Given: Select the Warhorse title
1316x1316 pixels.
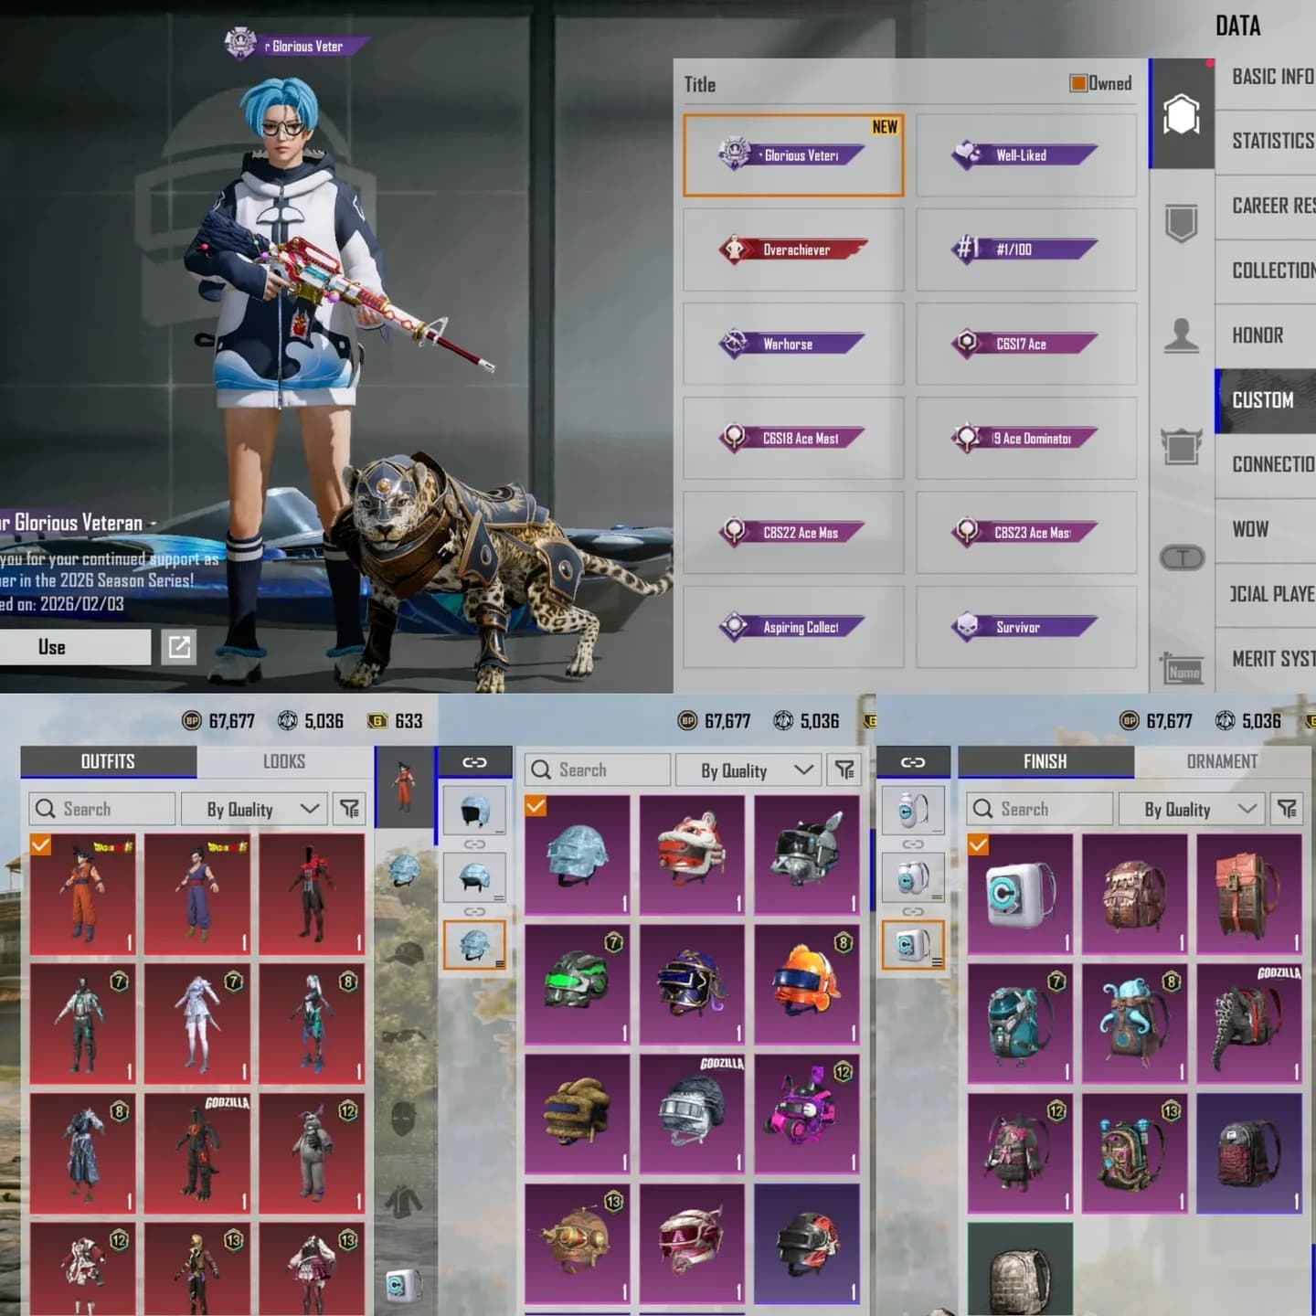Looking at the screenshot, I should coord(793,344).
